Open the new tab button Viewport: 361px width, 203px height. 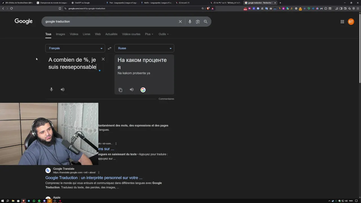click(x=280, y=3)
